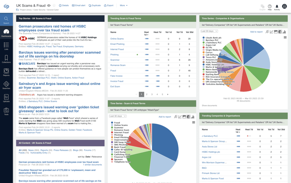This screenshot has height=183, width=291.
Task: Go to next page of Scam Terms table
Action: 168,94
